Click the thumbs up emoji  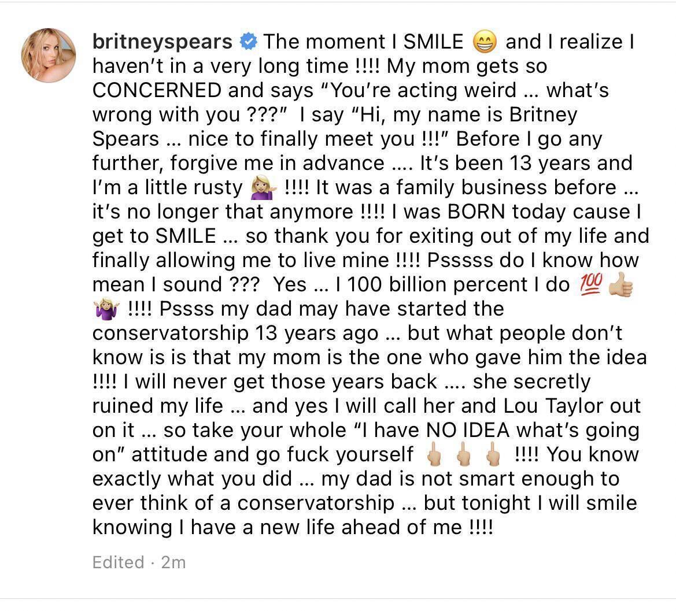(x=623, y=284)
